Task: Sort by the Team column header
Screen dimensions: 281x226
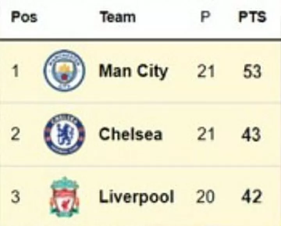Action: pyautogui.click(x=118, y=17)
